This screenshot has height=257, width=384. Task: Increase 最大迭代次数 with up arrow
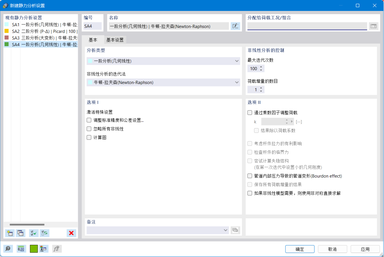pos(261,67)
